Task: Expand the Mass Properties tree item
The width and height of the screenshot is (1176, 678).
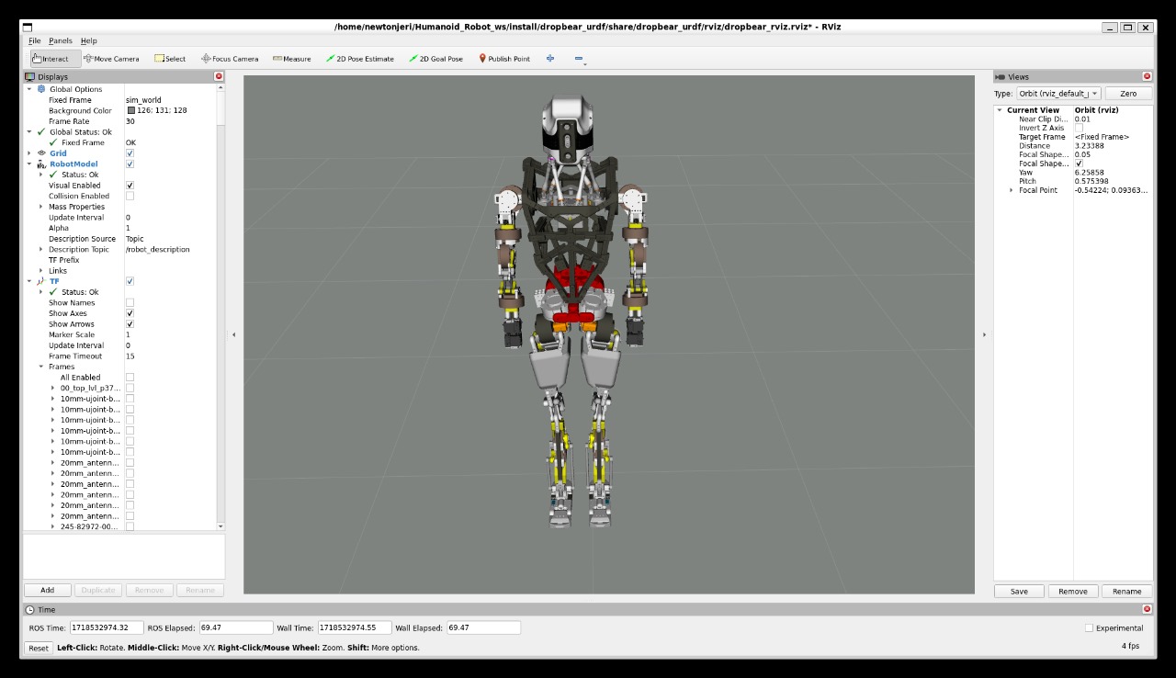Action: point(41,207)
